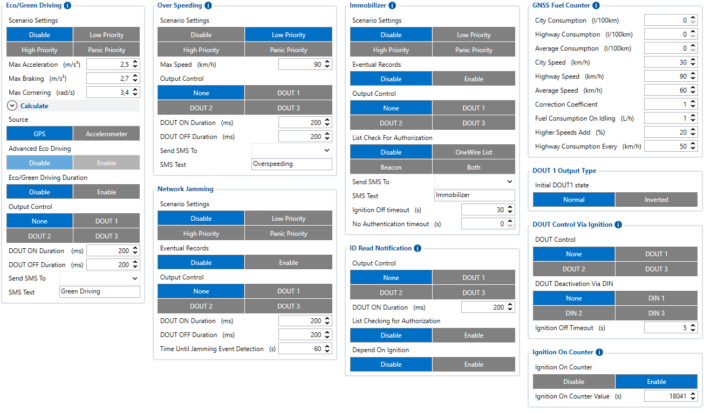Choose DIN 2 for DOUT Deactivation Via DIN
This screenshot has width=704, height=413.
coord(574,313)
